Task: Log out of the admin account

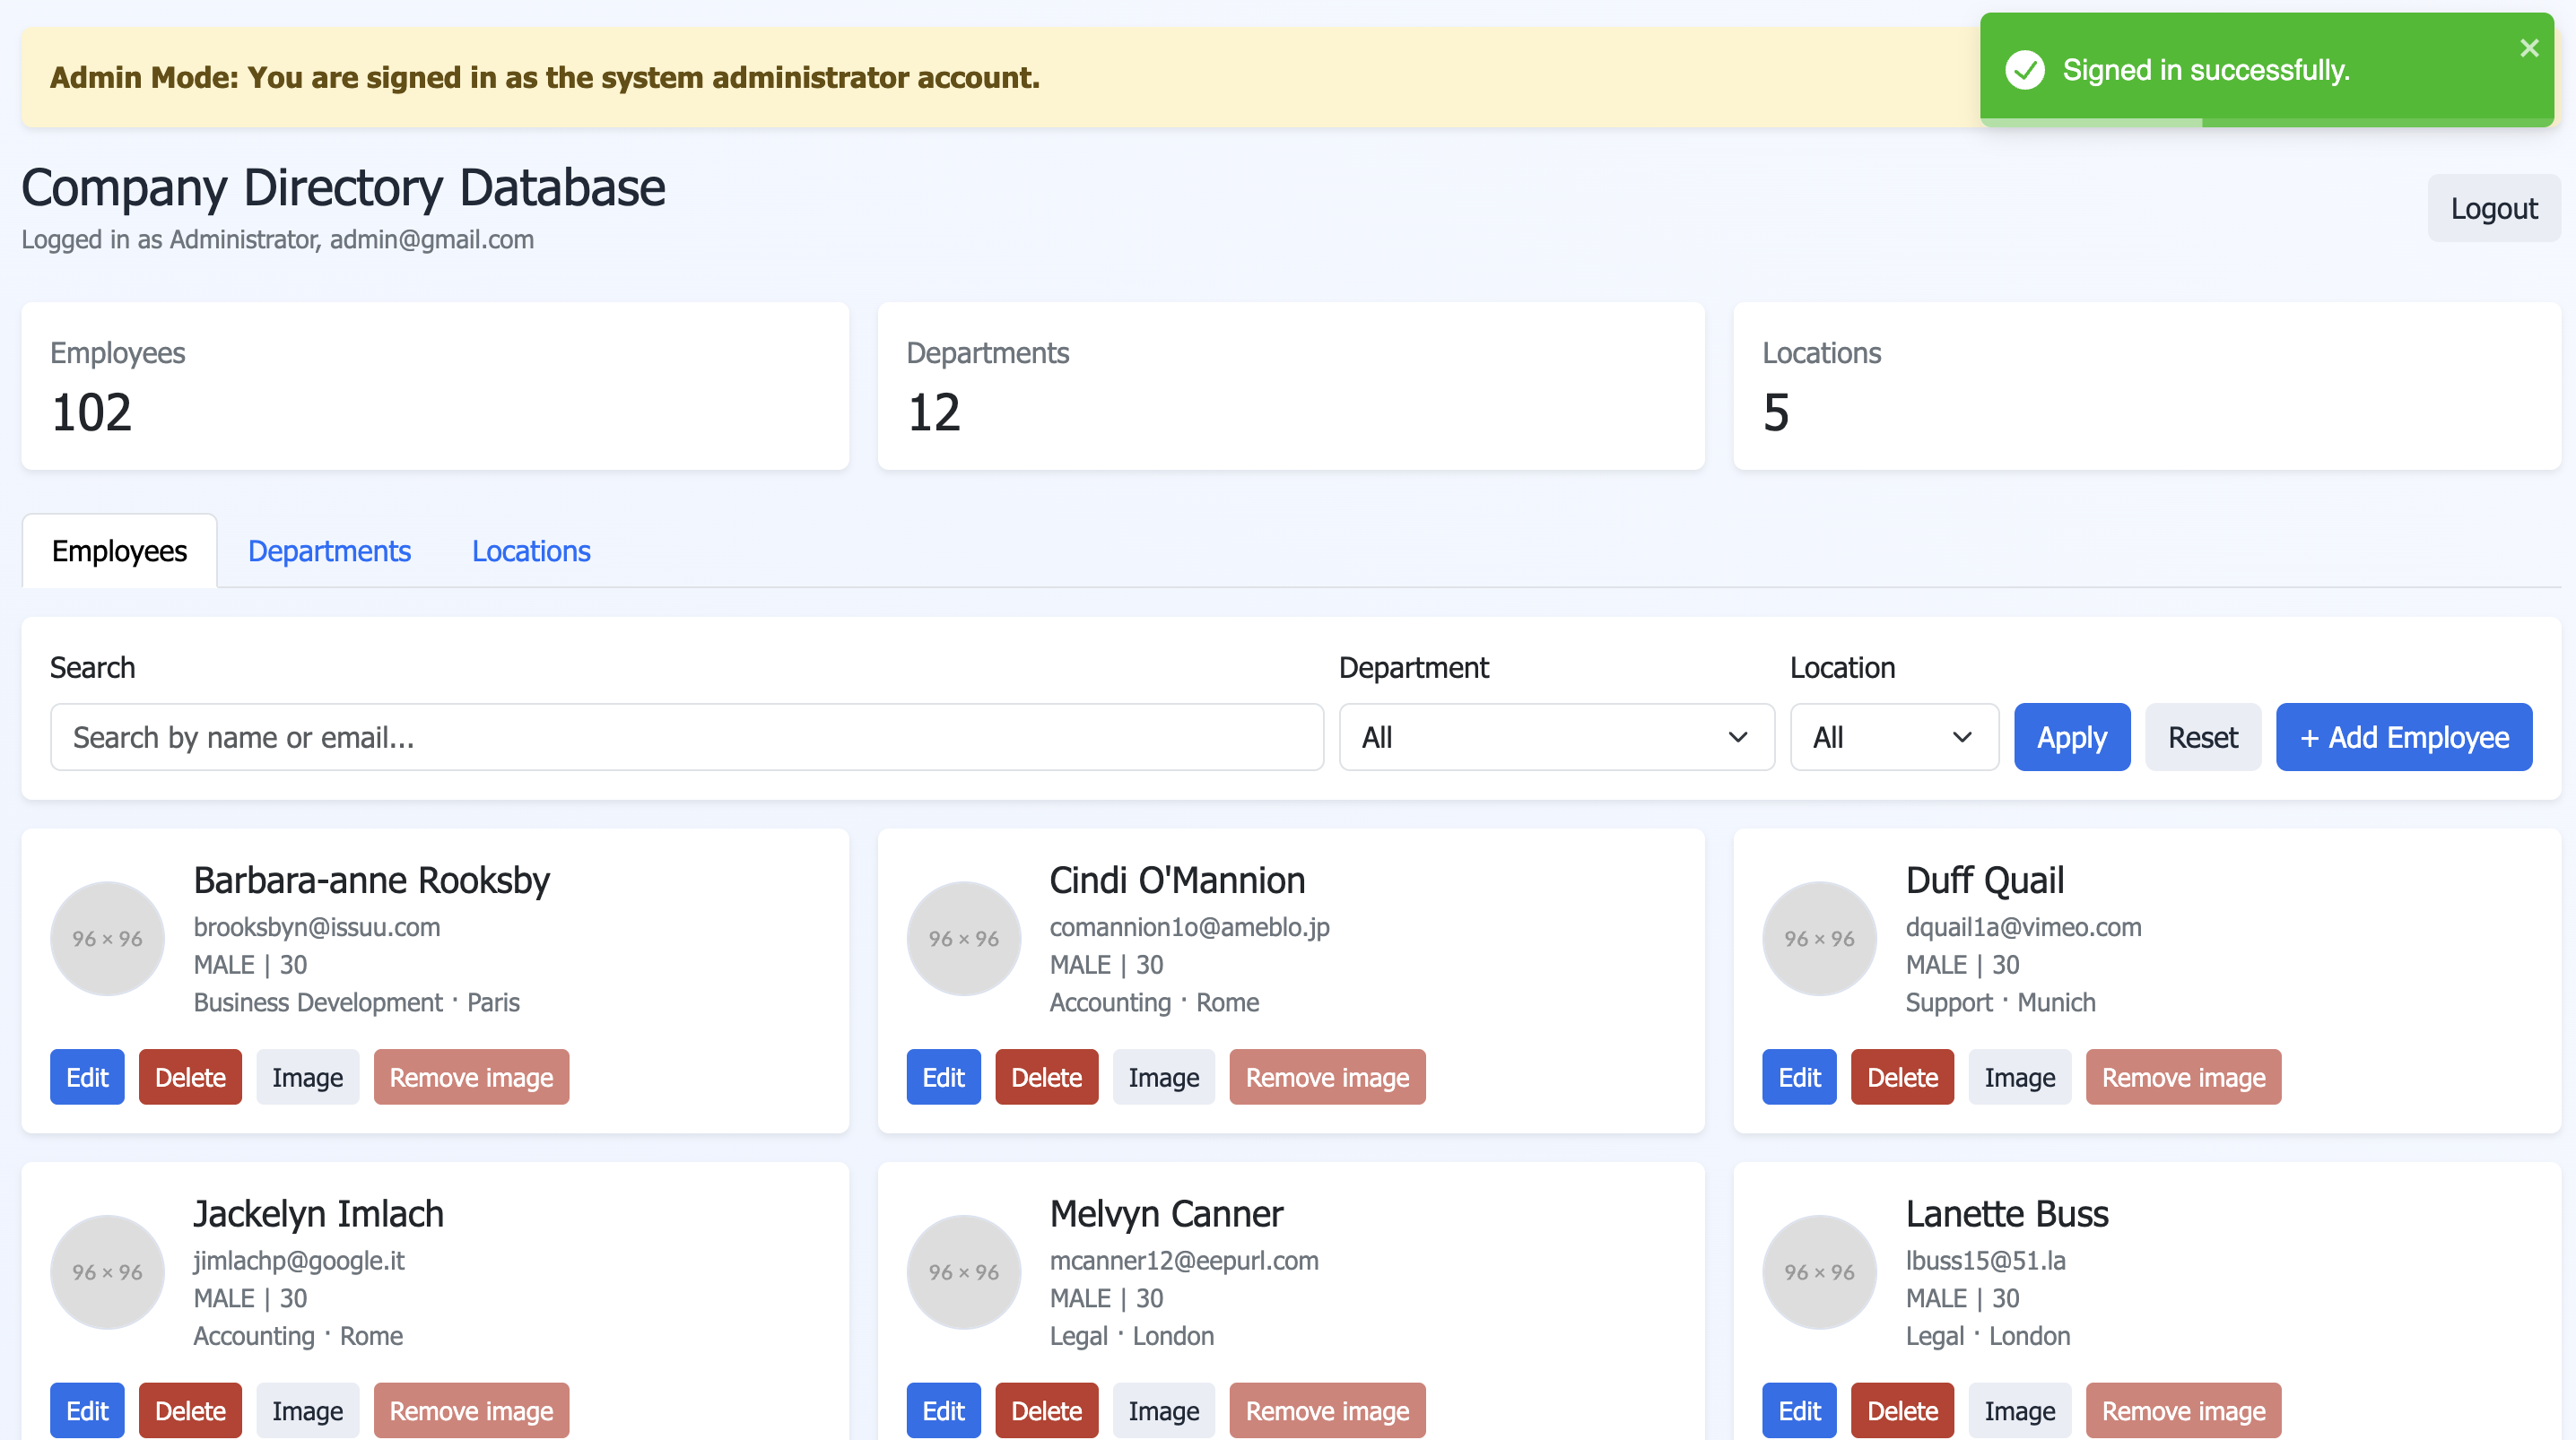Action: (2493, 208)
